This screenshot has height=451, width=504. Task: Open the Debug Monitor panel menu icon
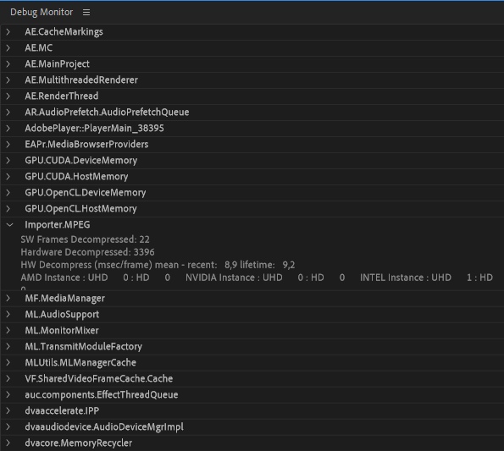pyautogui.click(x=86, y=12)
